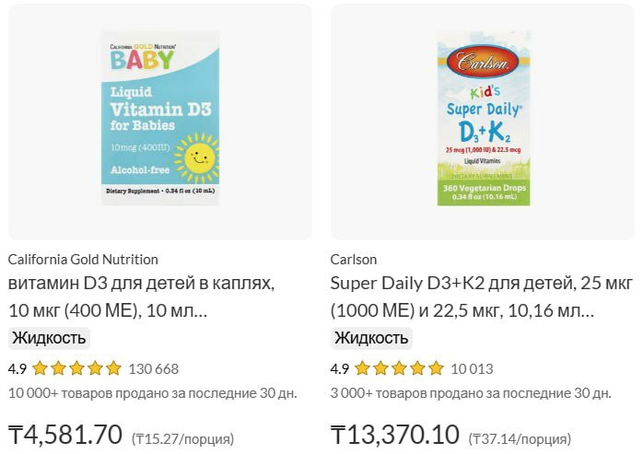Viewport: 643px width, 454px height.
Task: Click the ₸4,581.70 price
Action: [65, 434]
